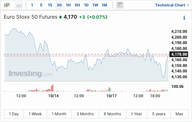Image resolution: width=192 pixels, height=122 pixels.
Task: Open the news overlay icon
Action: click(120, 5)
